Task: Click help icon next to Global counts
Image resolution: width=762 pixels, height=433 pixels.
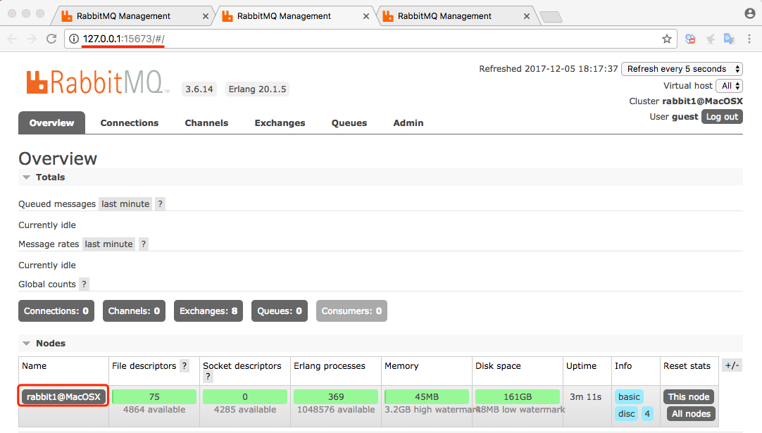Action: pos(84,284)
